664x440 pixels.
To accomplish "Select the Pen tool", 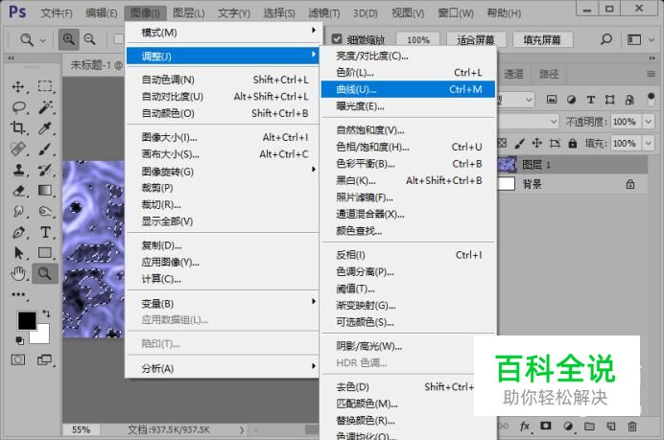I will coord(18,232).
